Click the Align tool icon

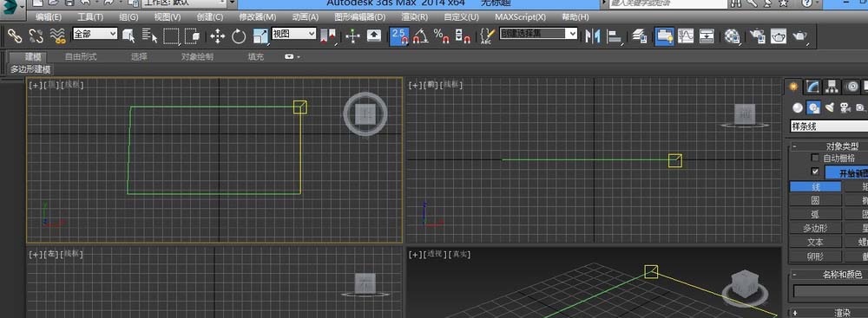click(615, 36)
